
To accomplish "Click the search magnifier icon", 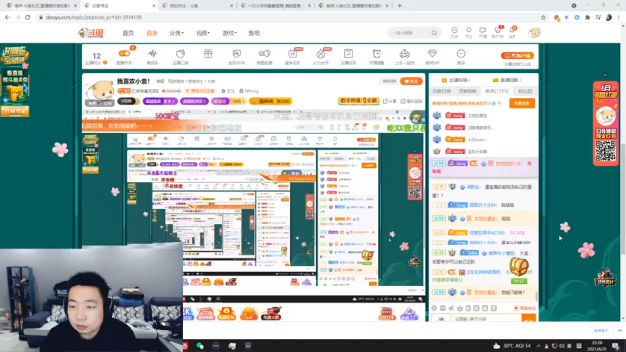I will (x=434, y=33).
